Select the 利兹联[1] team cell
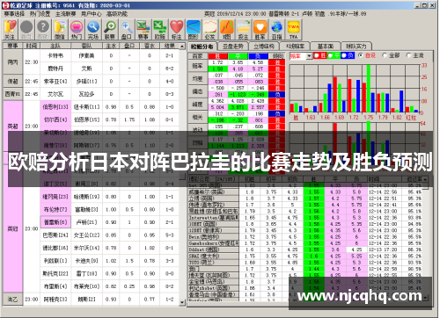The height and width of the screenshot is (318, 440). tap(55, 261)
